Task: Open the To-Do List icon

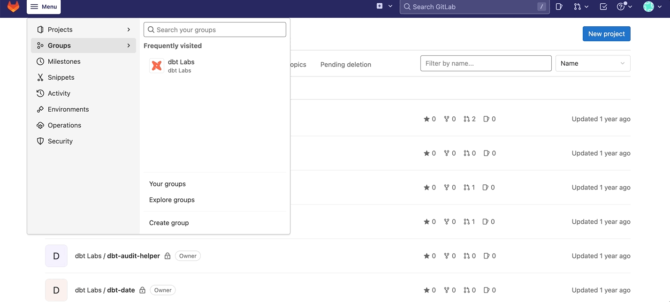Action: (x=602, y=7)
